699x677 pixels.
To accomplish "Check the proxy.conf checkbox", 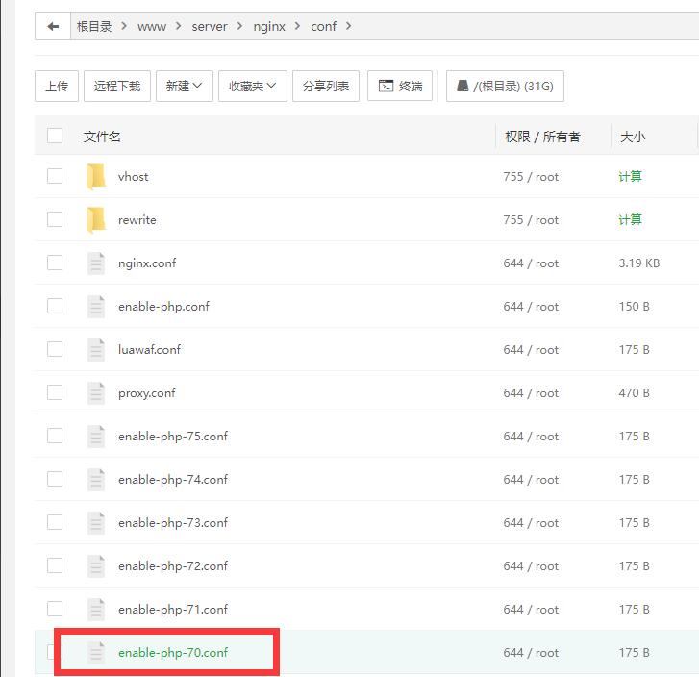I will point(55,392).
